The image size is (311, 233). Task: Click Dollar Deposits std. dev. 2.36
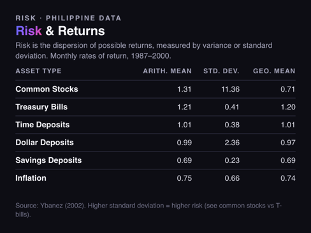[232, 143]
